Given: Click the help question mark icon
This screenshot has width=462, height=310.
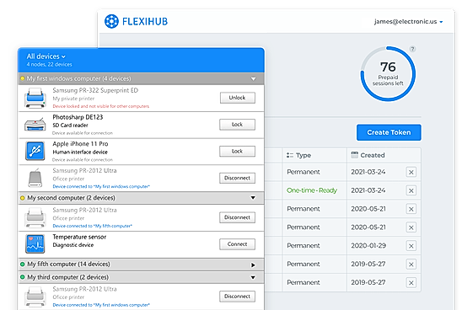Looking at the screenshot, I should pyautogui.click(x=412, y=49).
